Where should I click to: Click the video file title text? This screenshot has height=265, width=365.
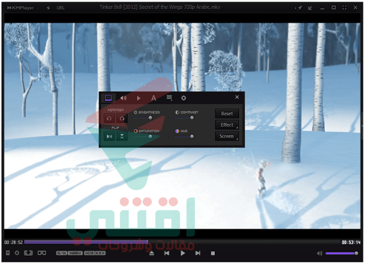coord(160,7)
